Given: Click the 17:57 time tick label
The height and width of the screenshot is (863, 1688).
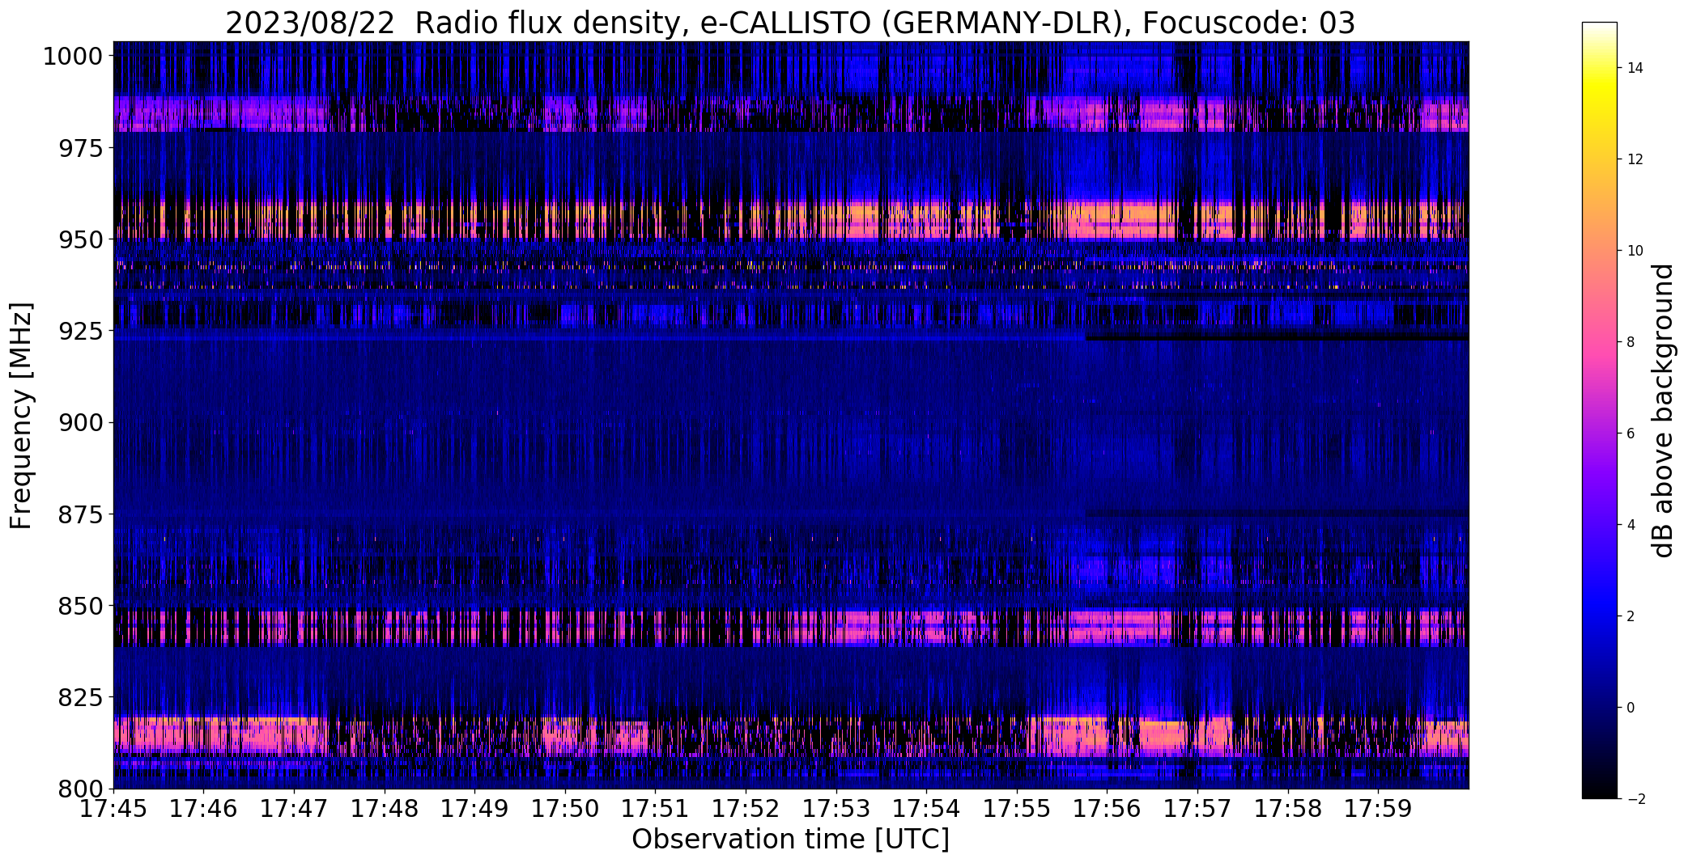Looking at the screenshot, I should tap(1197, 808).
